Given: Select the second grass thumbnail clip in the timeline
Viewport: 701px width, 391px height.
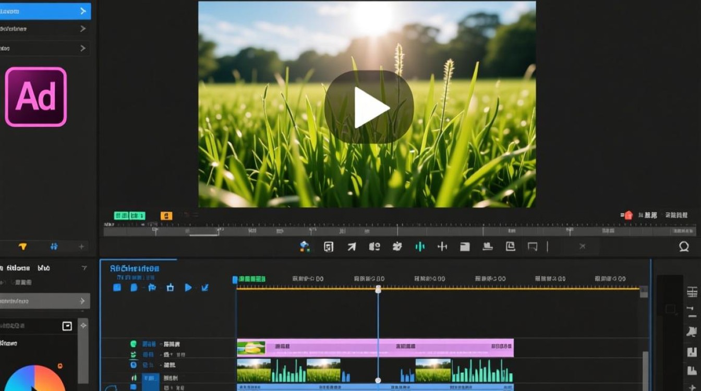Looking at the screenshot, I should click(x=323, y=371).
